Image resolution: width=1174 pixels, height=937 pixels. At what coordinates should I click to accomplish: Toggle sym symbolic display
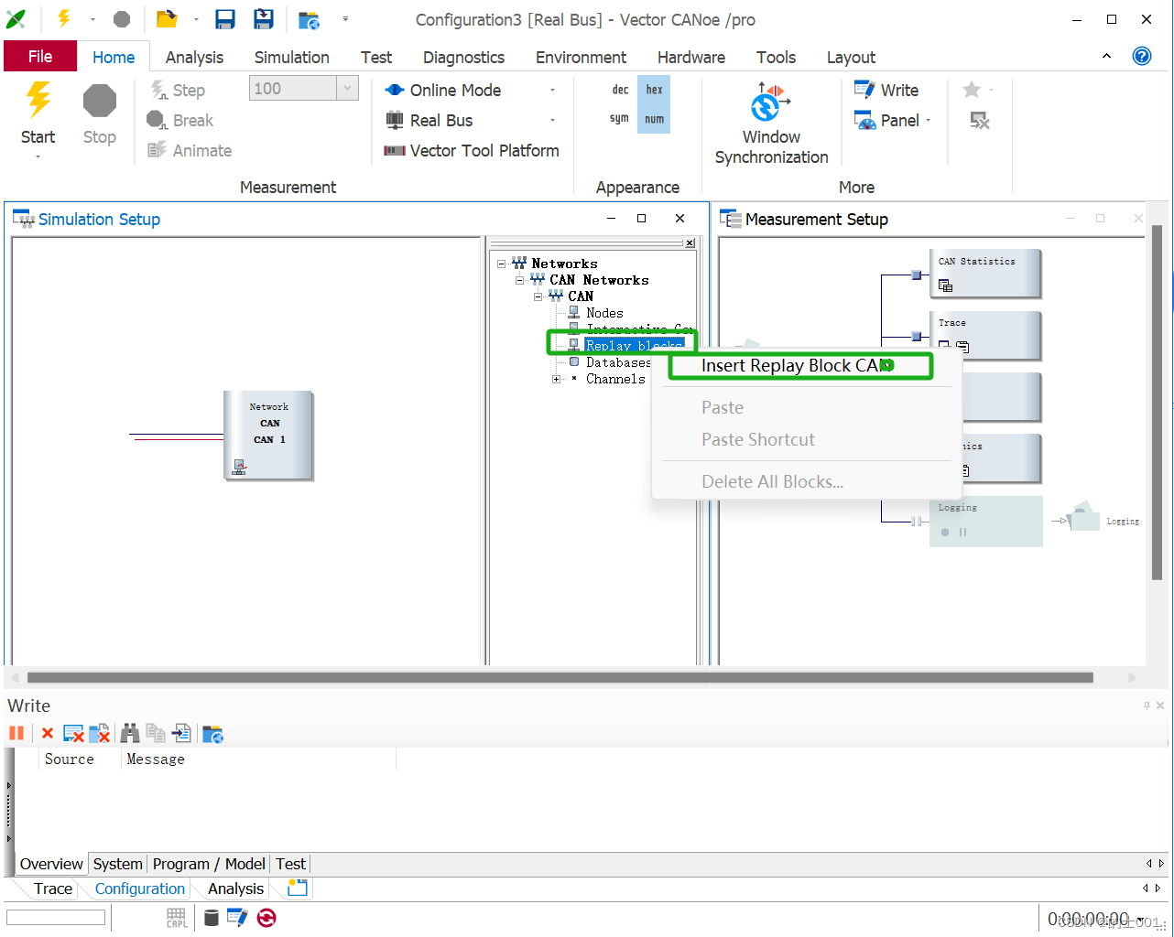(x=620, y=119)
